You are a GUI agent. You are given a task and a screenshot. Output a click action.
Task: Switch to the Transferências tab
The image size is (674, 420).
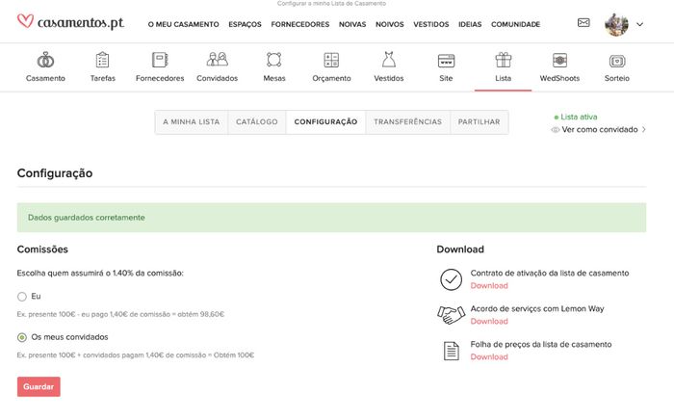(407, 122)
